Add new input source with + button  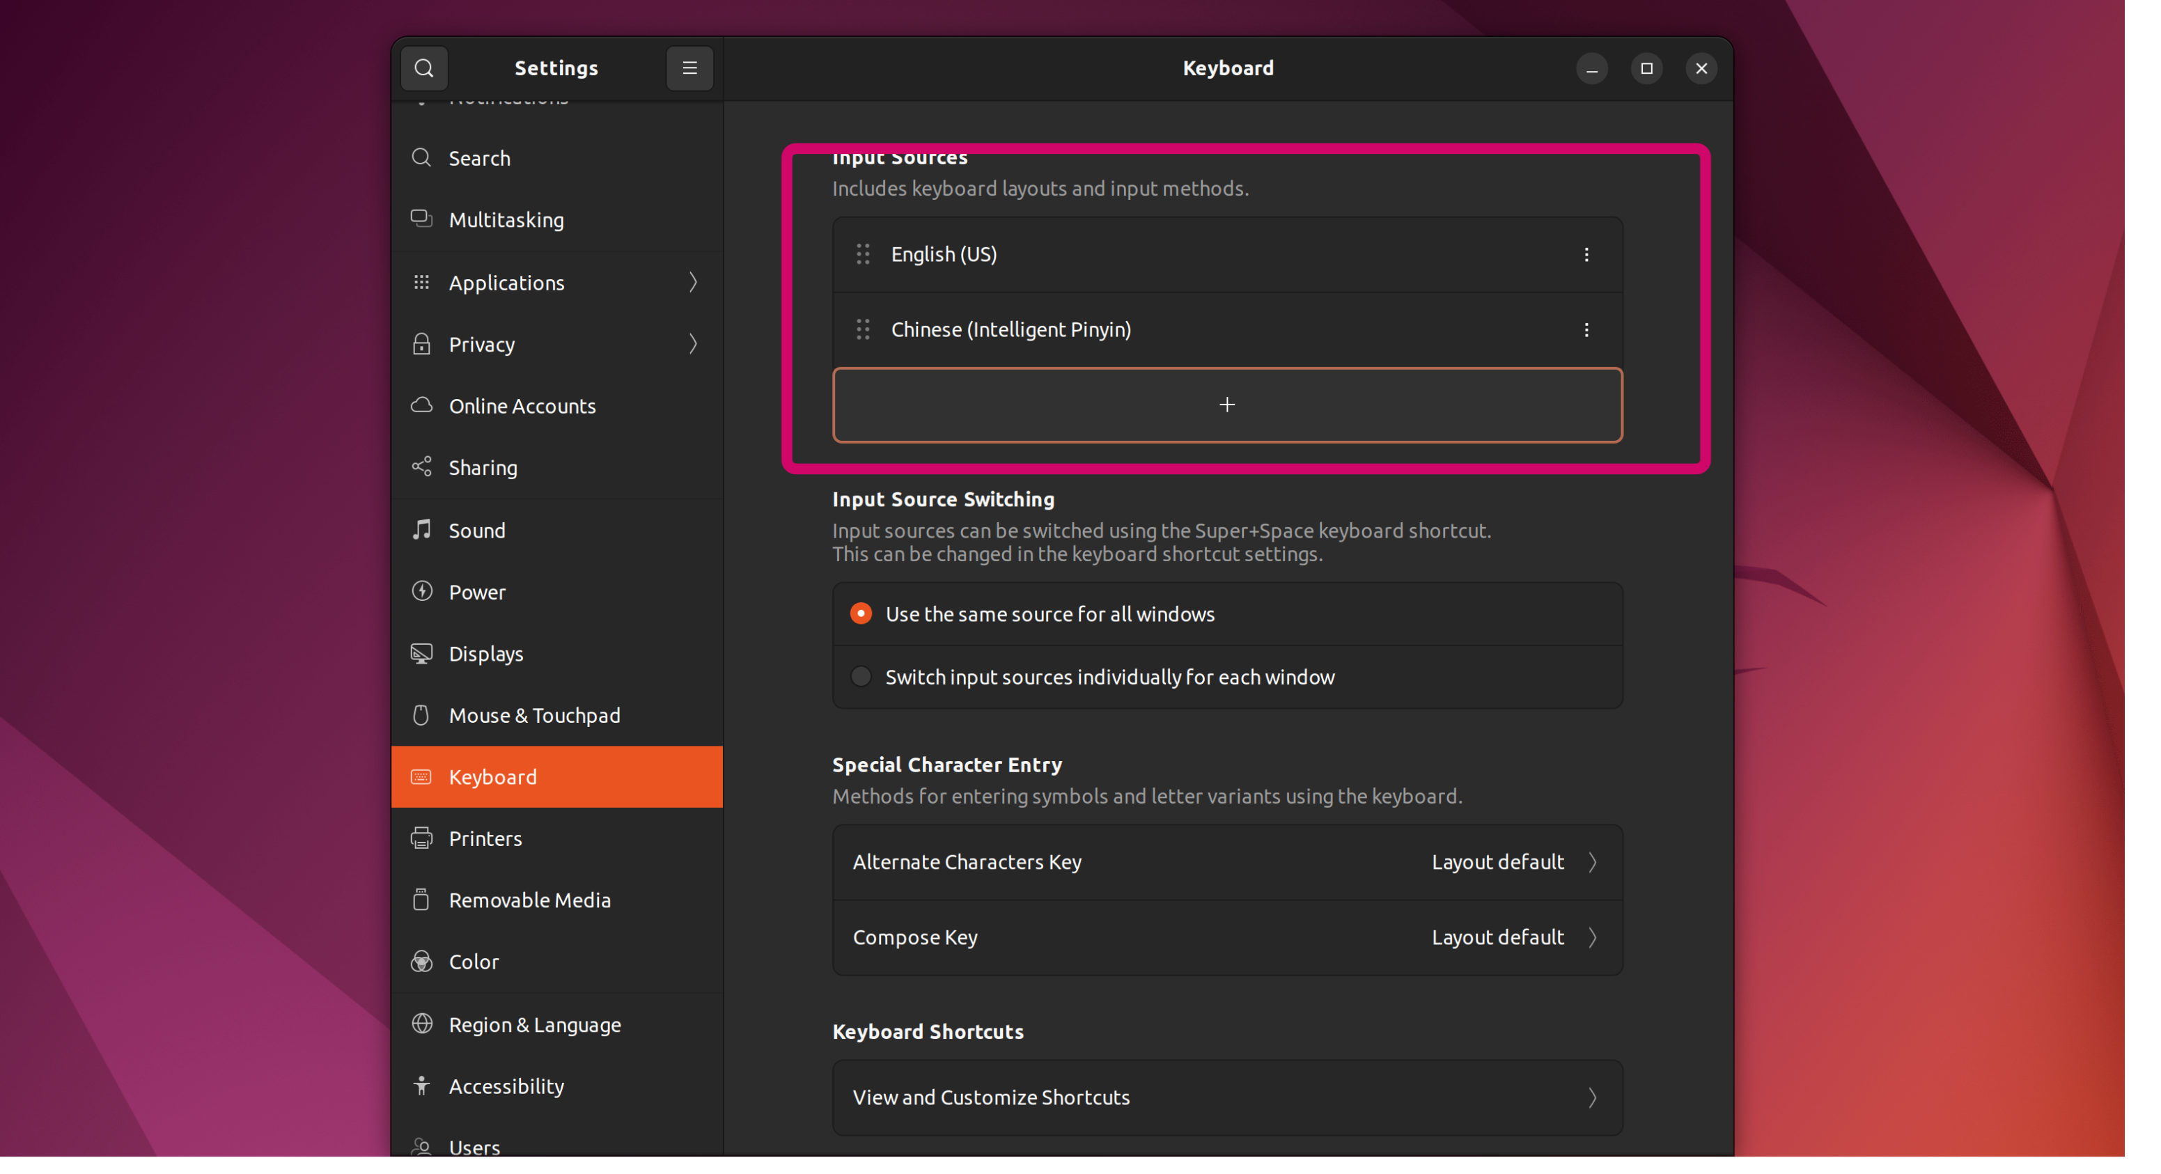[x=1226, y=403]
